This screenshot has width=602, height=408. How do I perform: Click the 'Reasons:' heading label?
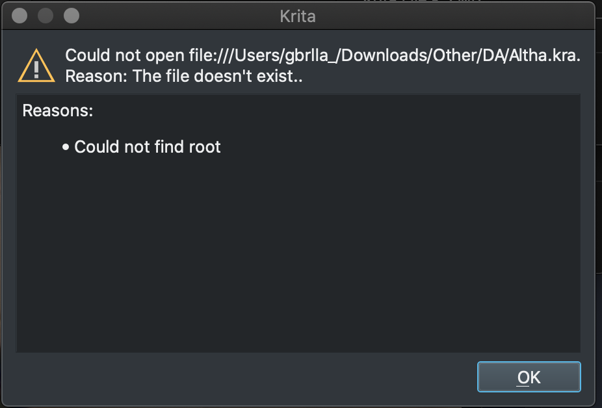pos(58,110)
